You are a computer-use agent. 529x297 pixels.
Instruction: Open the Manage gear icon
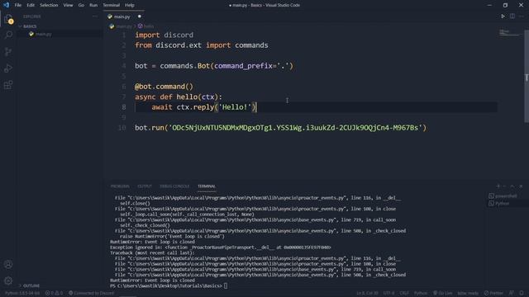(x=8, y=280)
